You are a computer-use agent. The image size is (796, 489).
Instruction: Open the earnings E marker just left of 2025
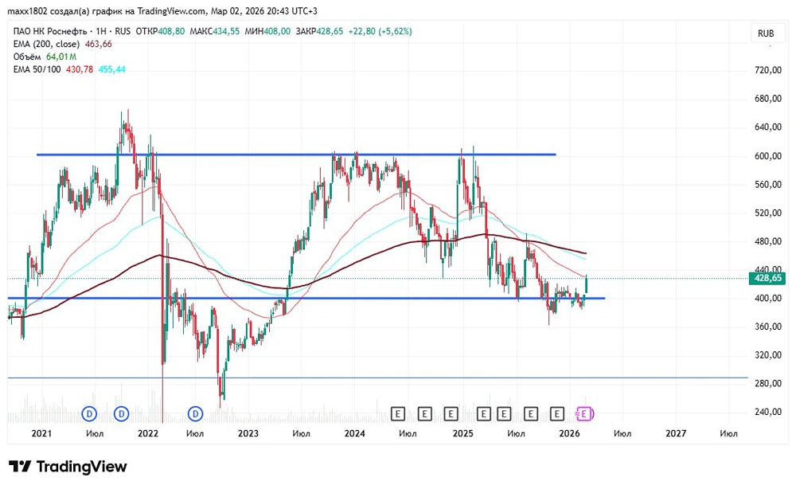[x=451, y=414]
